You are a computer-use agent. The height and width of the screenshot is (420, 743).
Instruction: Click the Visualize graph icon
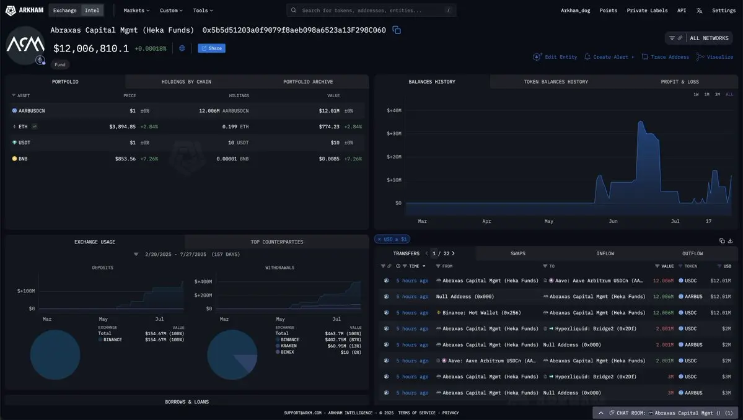[x=700, y=57]
